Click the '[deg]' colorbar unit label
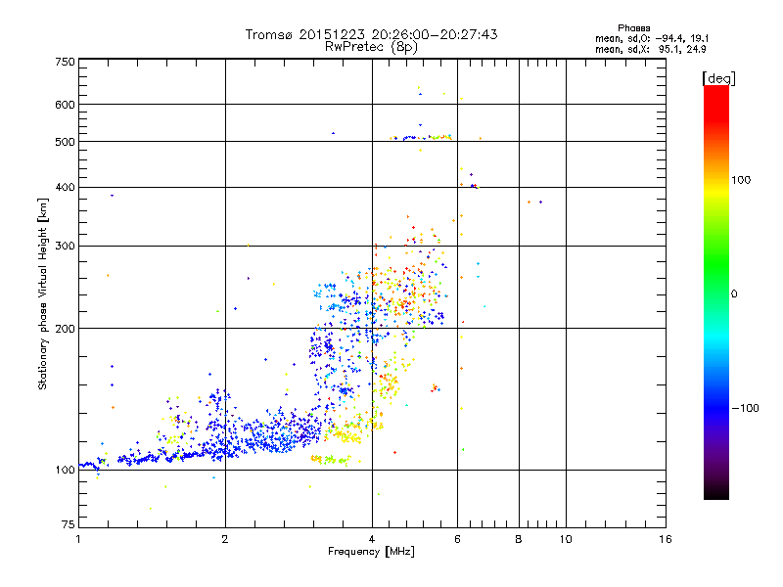This screenshot has height=587, width=783. click(718, 78)
